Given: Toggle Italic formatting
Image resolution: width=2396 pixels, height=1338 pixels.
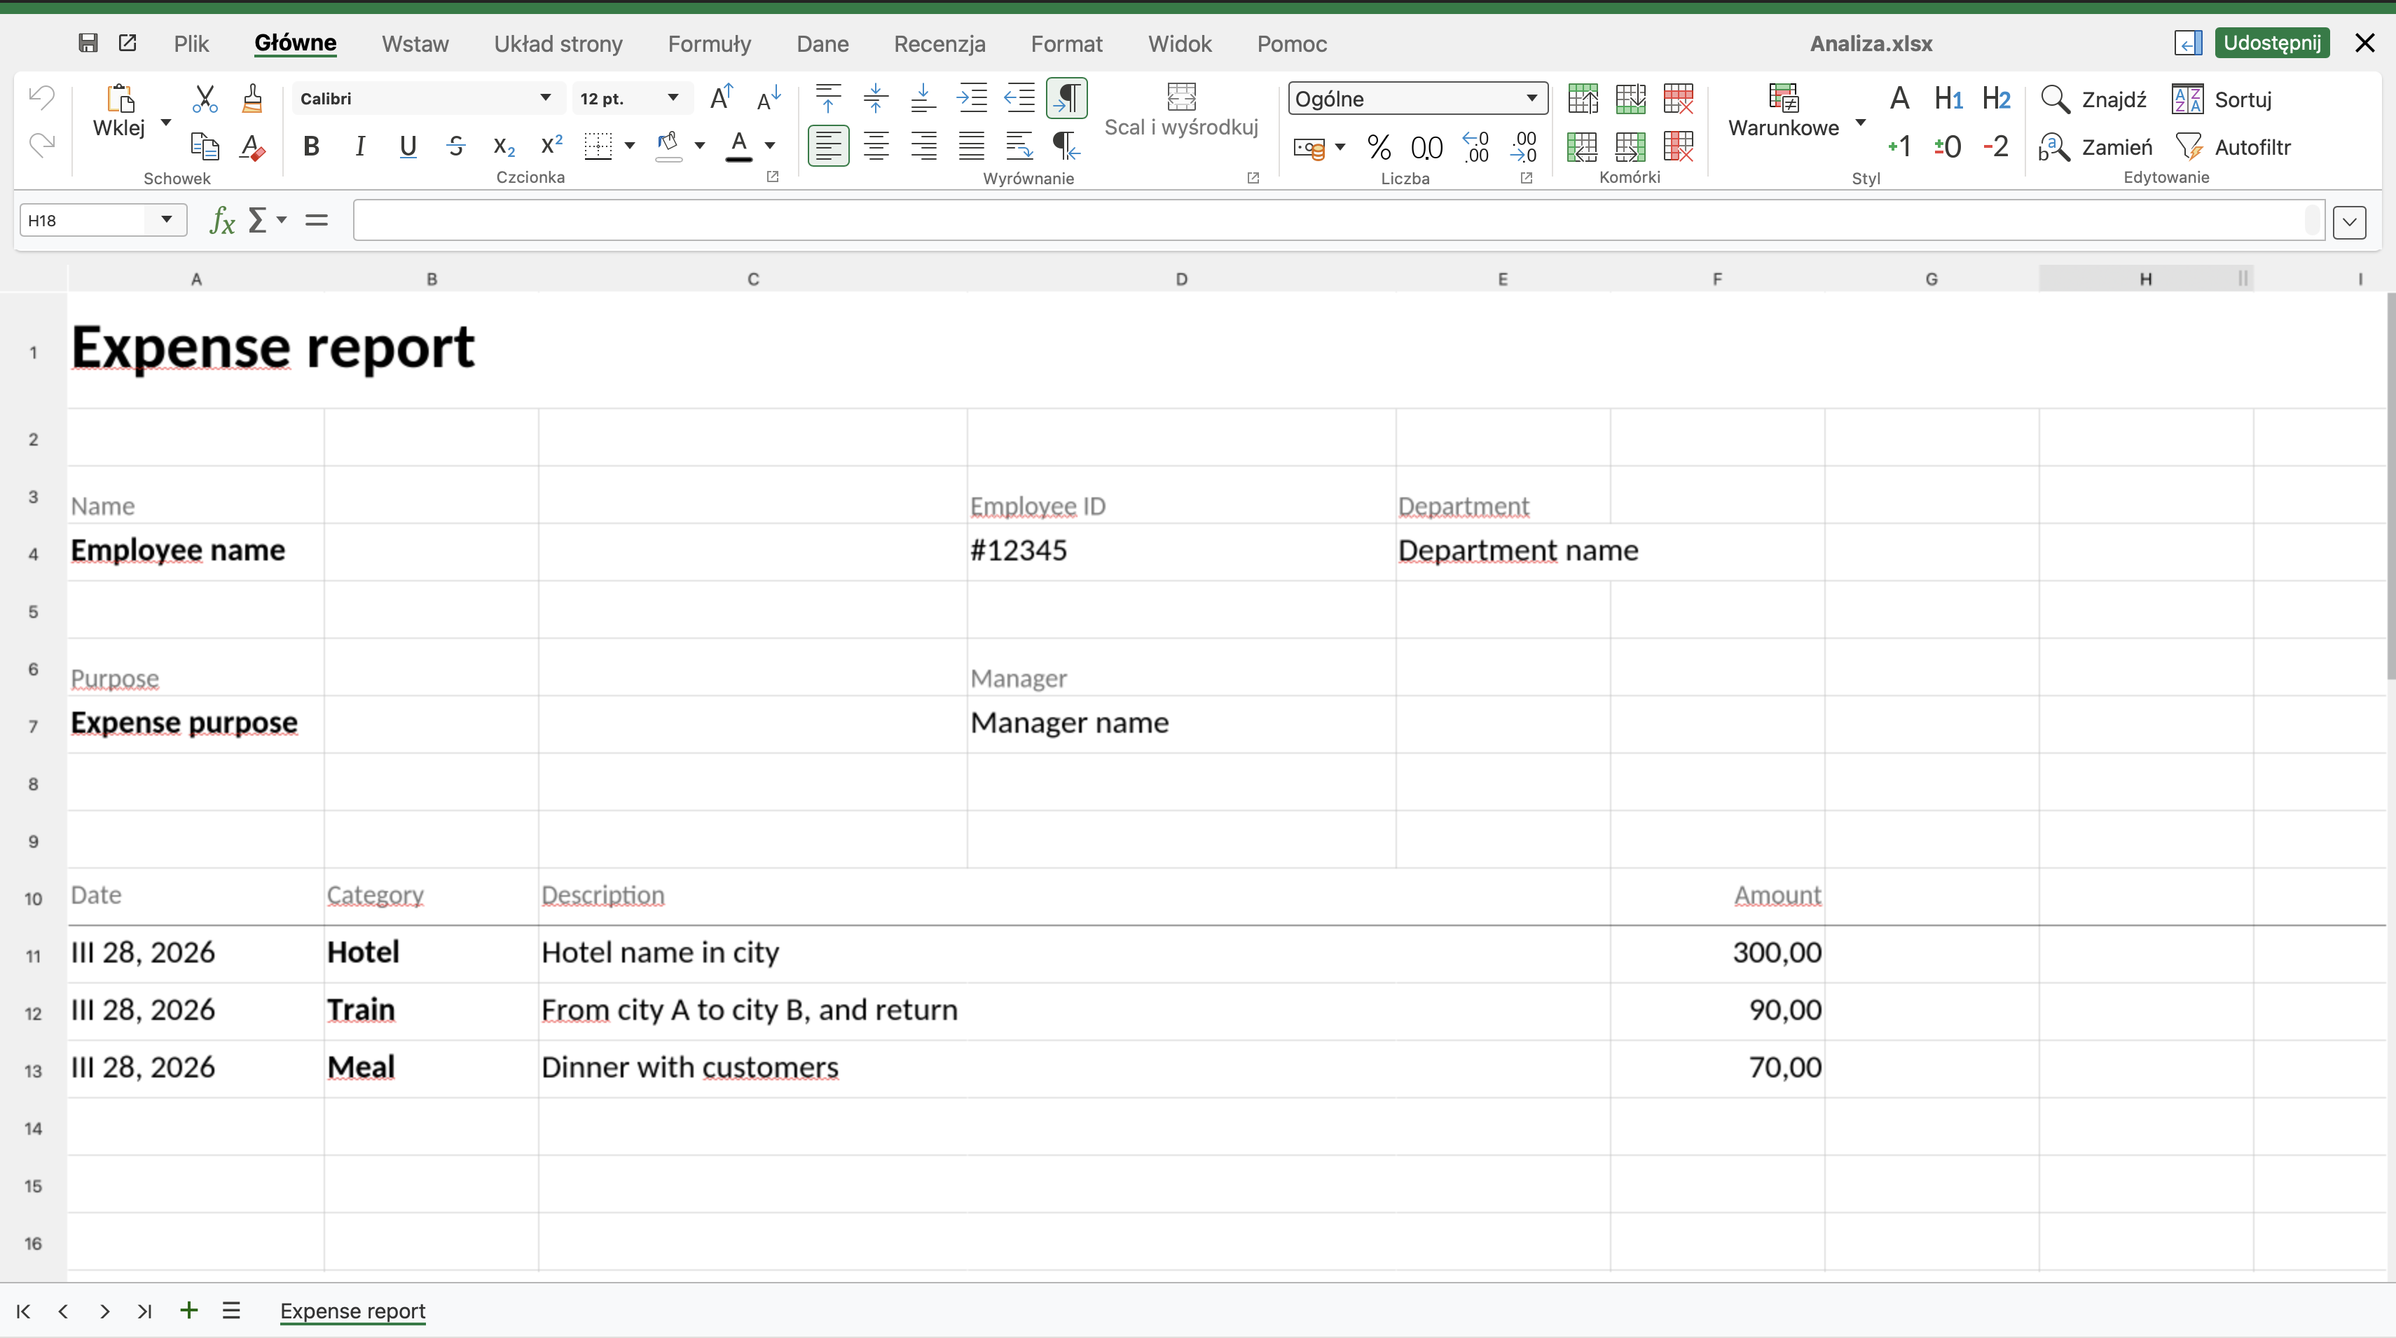Looking at the screenshot, I should [x=360, y=147].
